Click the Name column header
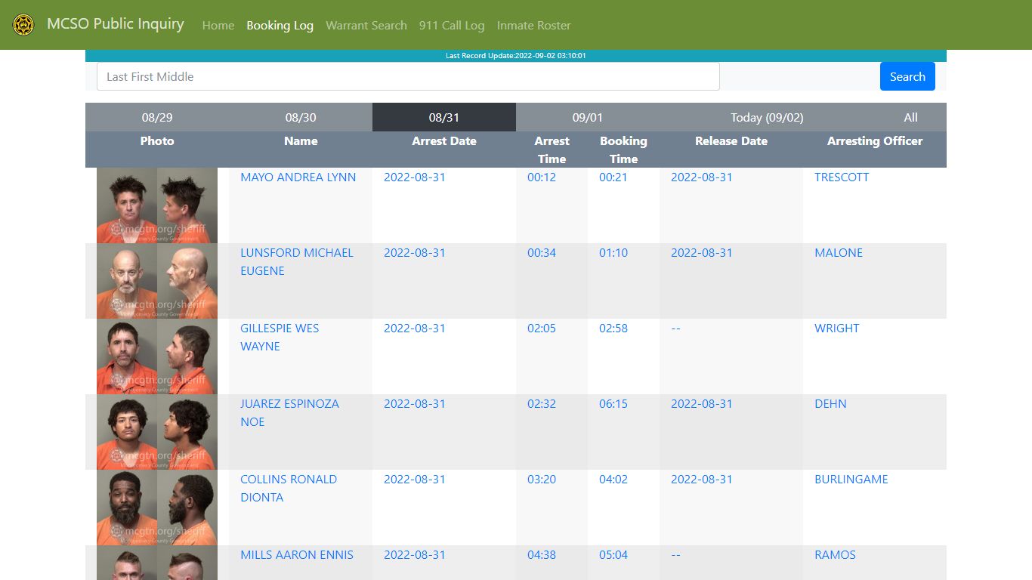The width and height of the screenshot is (1032, 580). pyautogui.click(x=301, y=140)
